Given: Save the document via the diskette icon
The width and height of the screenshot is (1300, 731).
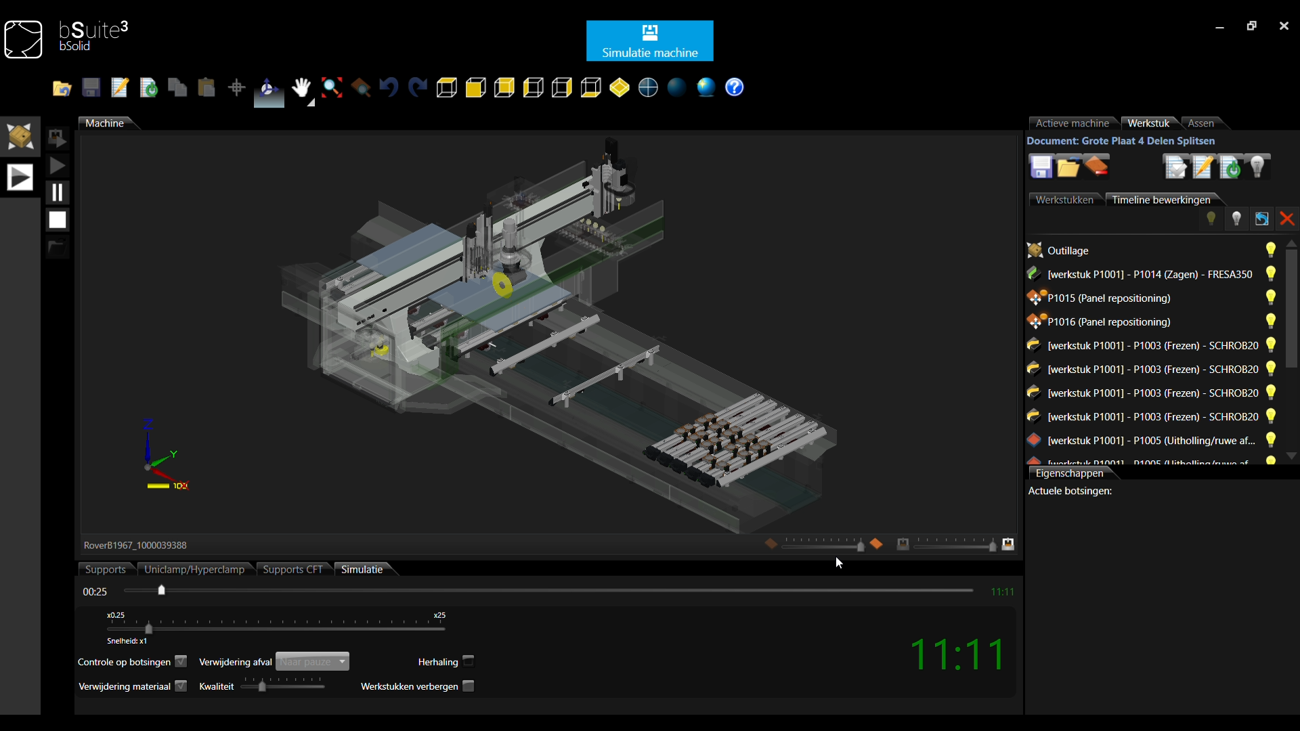Looking at the screenshot, I should click(91, 87).
